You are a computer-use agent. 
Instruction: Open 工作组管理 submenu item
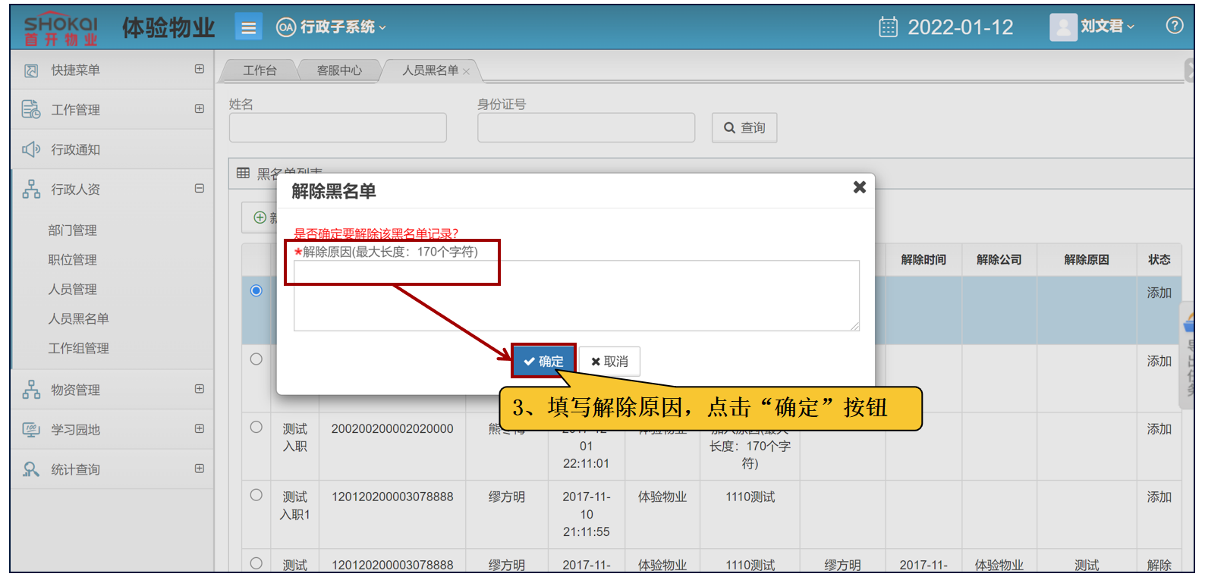point(78,348)
